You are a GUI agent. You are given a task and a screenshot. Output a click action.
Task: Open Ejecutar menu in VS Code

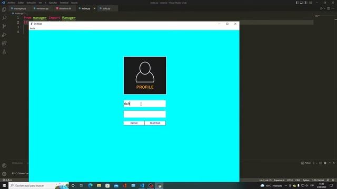[x=53, y=3]
